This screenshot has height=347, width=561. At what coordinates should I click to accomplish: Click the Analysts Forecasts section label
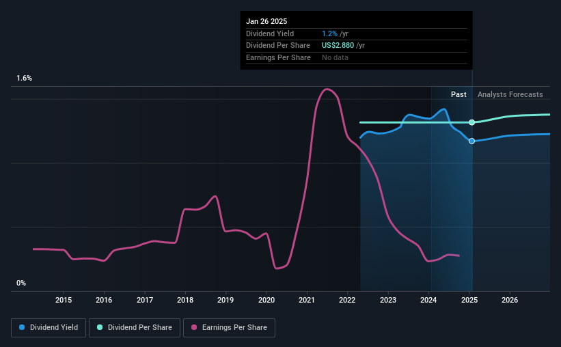(x=510, y=94)
